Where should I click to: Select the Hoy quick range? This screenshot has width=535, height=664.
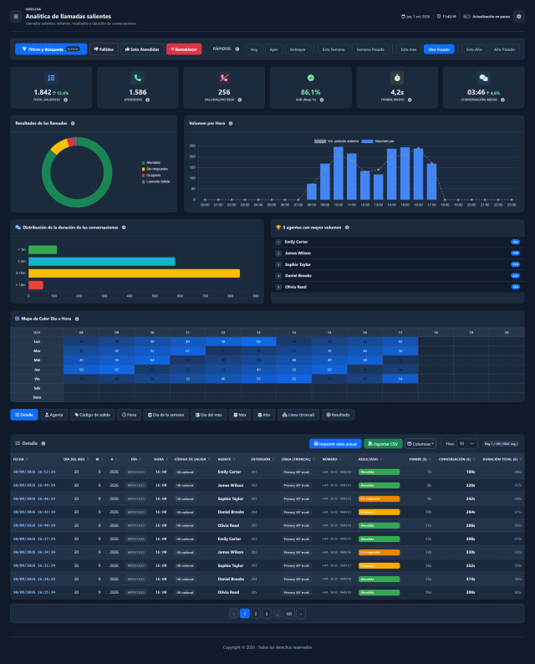coord(254,49)
